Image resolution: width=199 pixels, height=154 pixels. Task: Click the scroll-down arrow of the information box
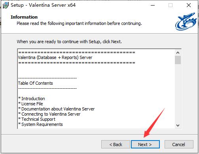(x=178, y=125)
